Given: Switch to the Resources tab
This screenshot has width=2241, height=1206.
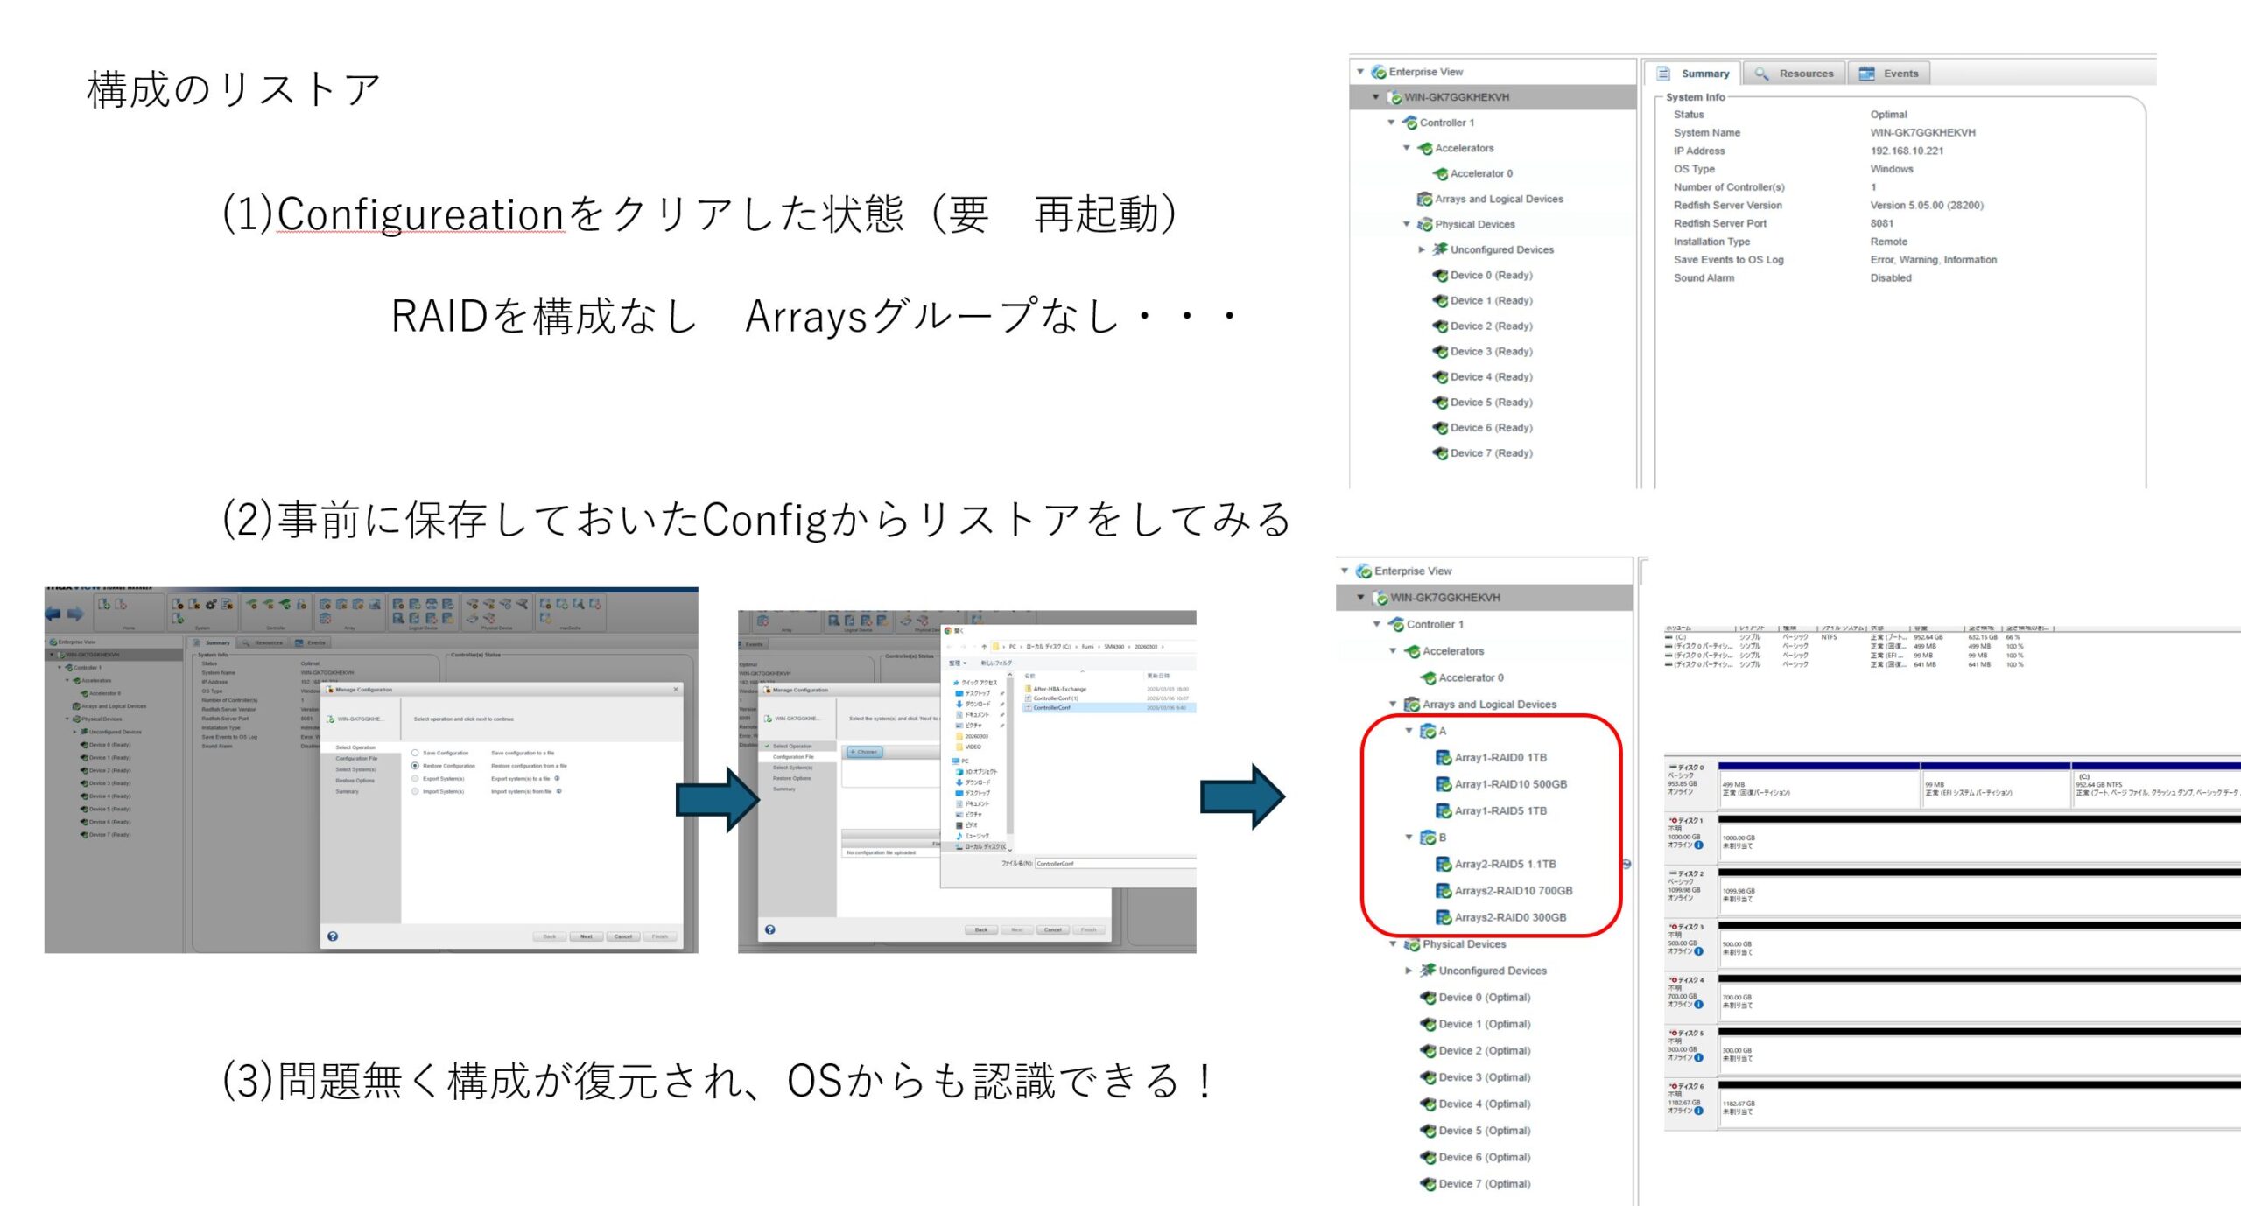Looking at the screenshot, I should [x=1794, y=74].
